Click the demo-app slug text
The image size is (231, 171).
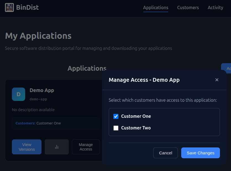pyautogui.click(x=38, y=99)
